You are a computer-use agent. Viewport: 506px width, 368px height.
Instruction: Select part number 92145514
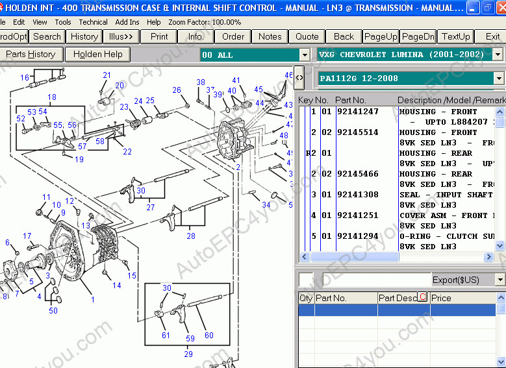357,132
